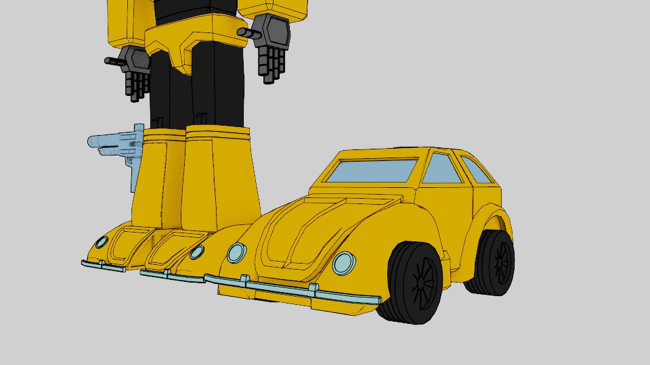Click the yellow car's windshield
The width and height of the screenshot is (650, 365).
[372, 171]
